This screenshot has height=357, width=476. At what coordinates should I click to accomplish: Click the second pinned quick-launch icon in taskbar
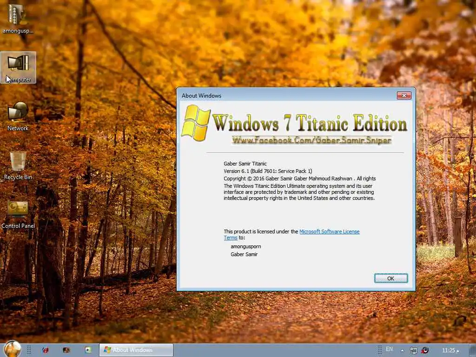point(66,350)
